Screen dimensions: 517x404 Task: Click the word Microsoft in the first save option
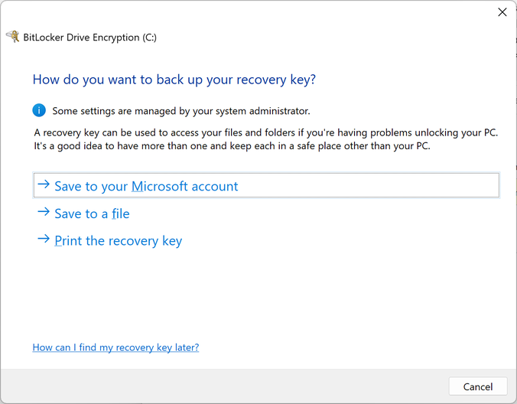(163, 186)
